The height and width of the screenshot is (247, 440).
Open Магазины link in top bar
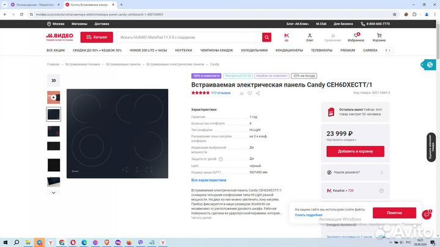click(79, 24)
